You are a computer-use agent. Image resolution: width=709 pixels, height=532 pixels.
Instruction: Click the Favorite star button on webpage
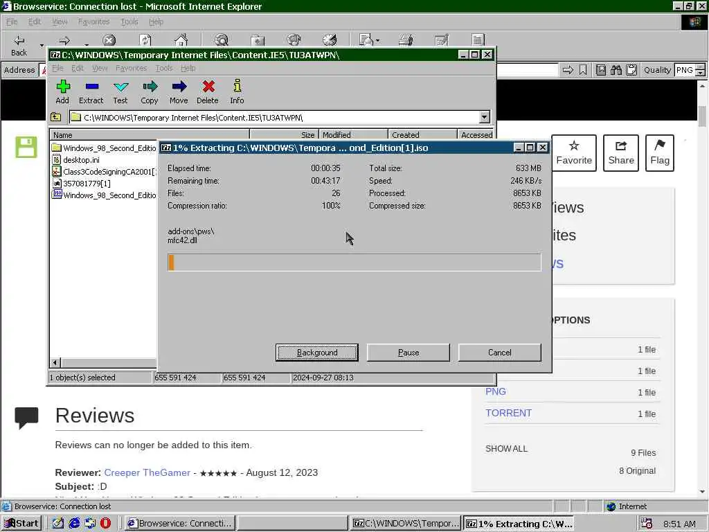click(x=574, y=153)
